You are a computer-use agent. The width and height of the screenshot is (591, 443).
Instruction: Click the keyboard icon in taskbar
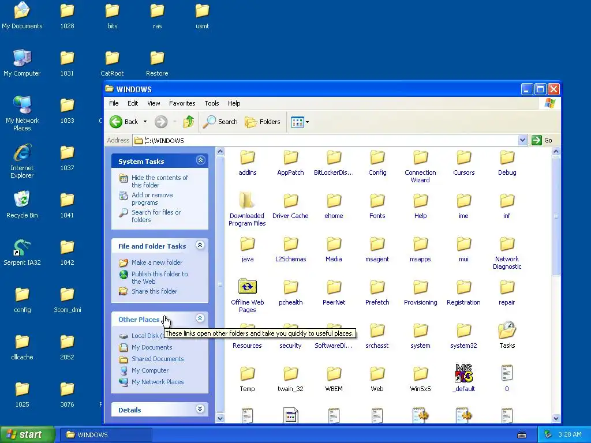[522, 435]
